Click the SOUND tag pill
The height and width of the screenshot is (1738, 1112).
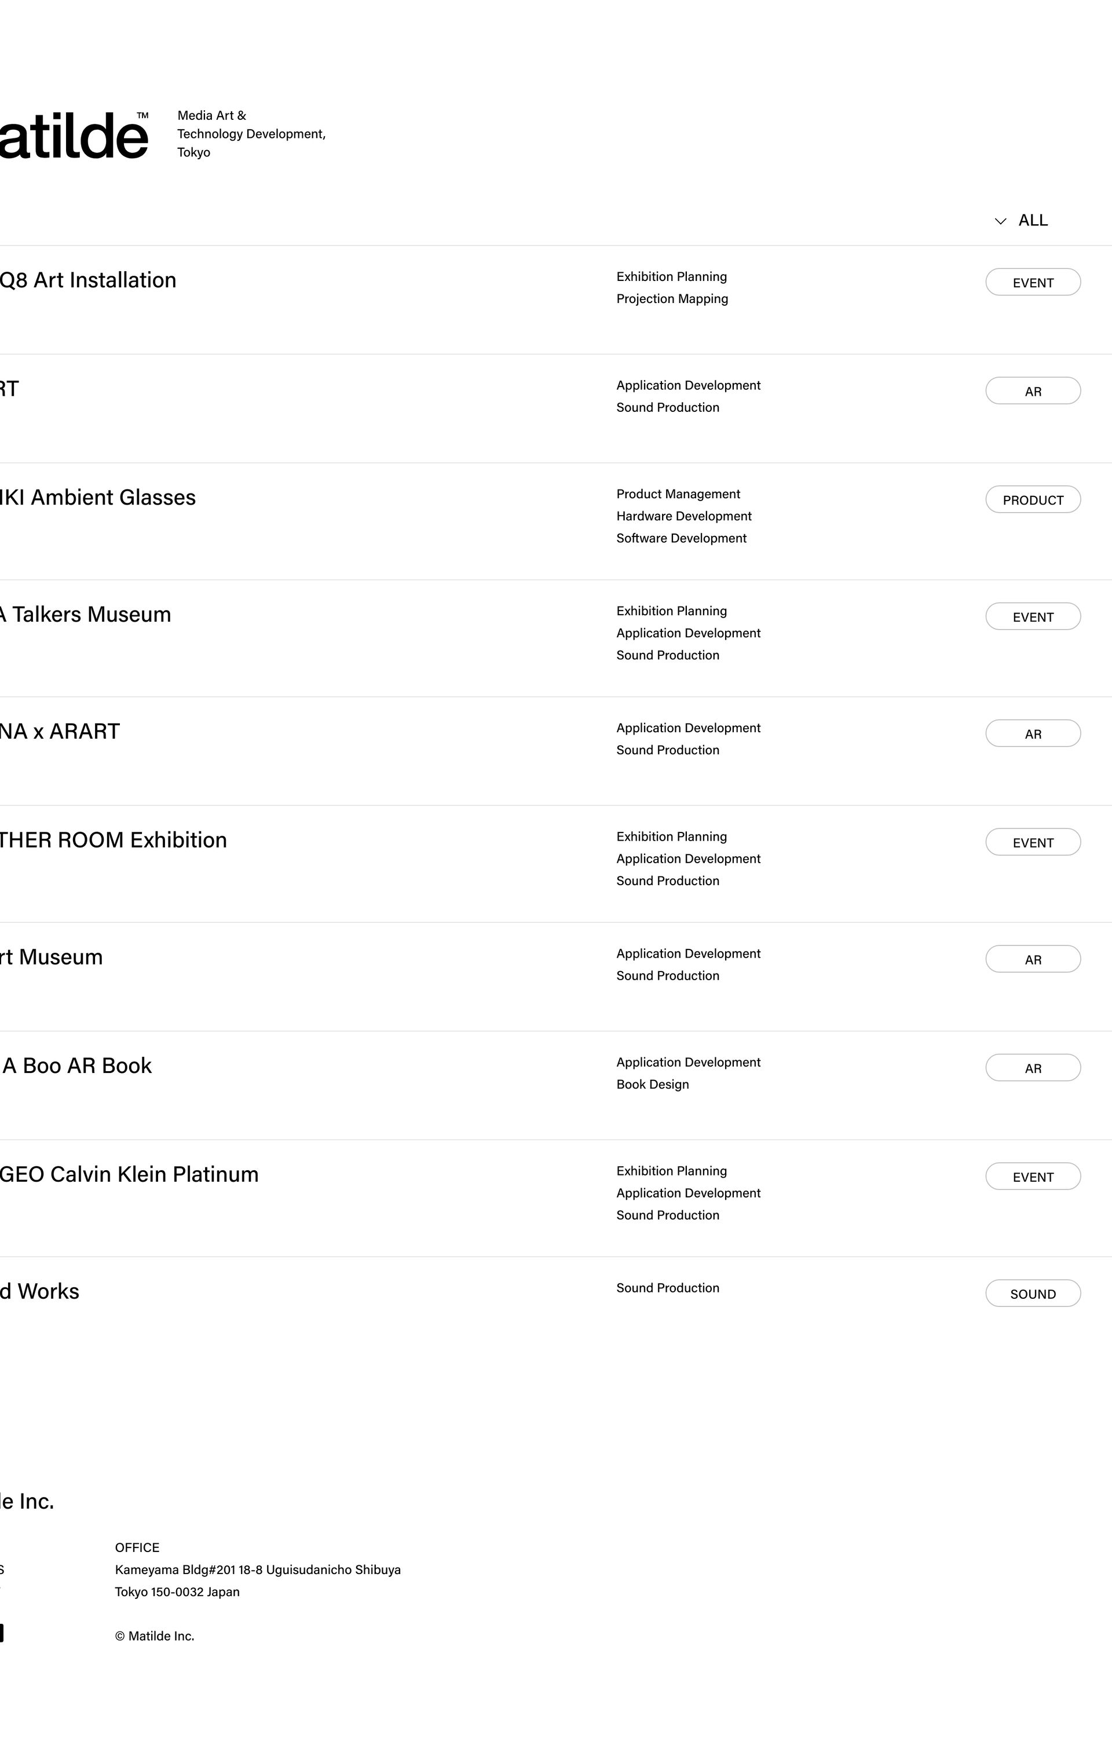pyautogui.click(x=1033, y=1293)
